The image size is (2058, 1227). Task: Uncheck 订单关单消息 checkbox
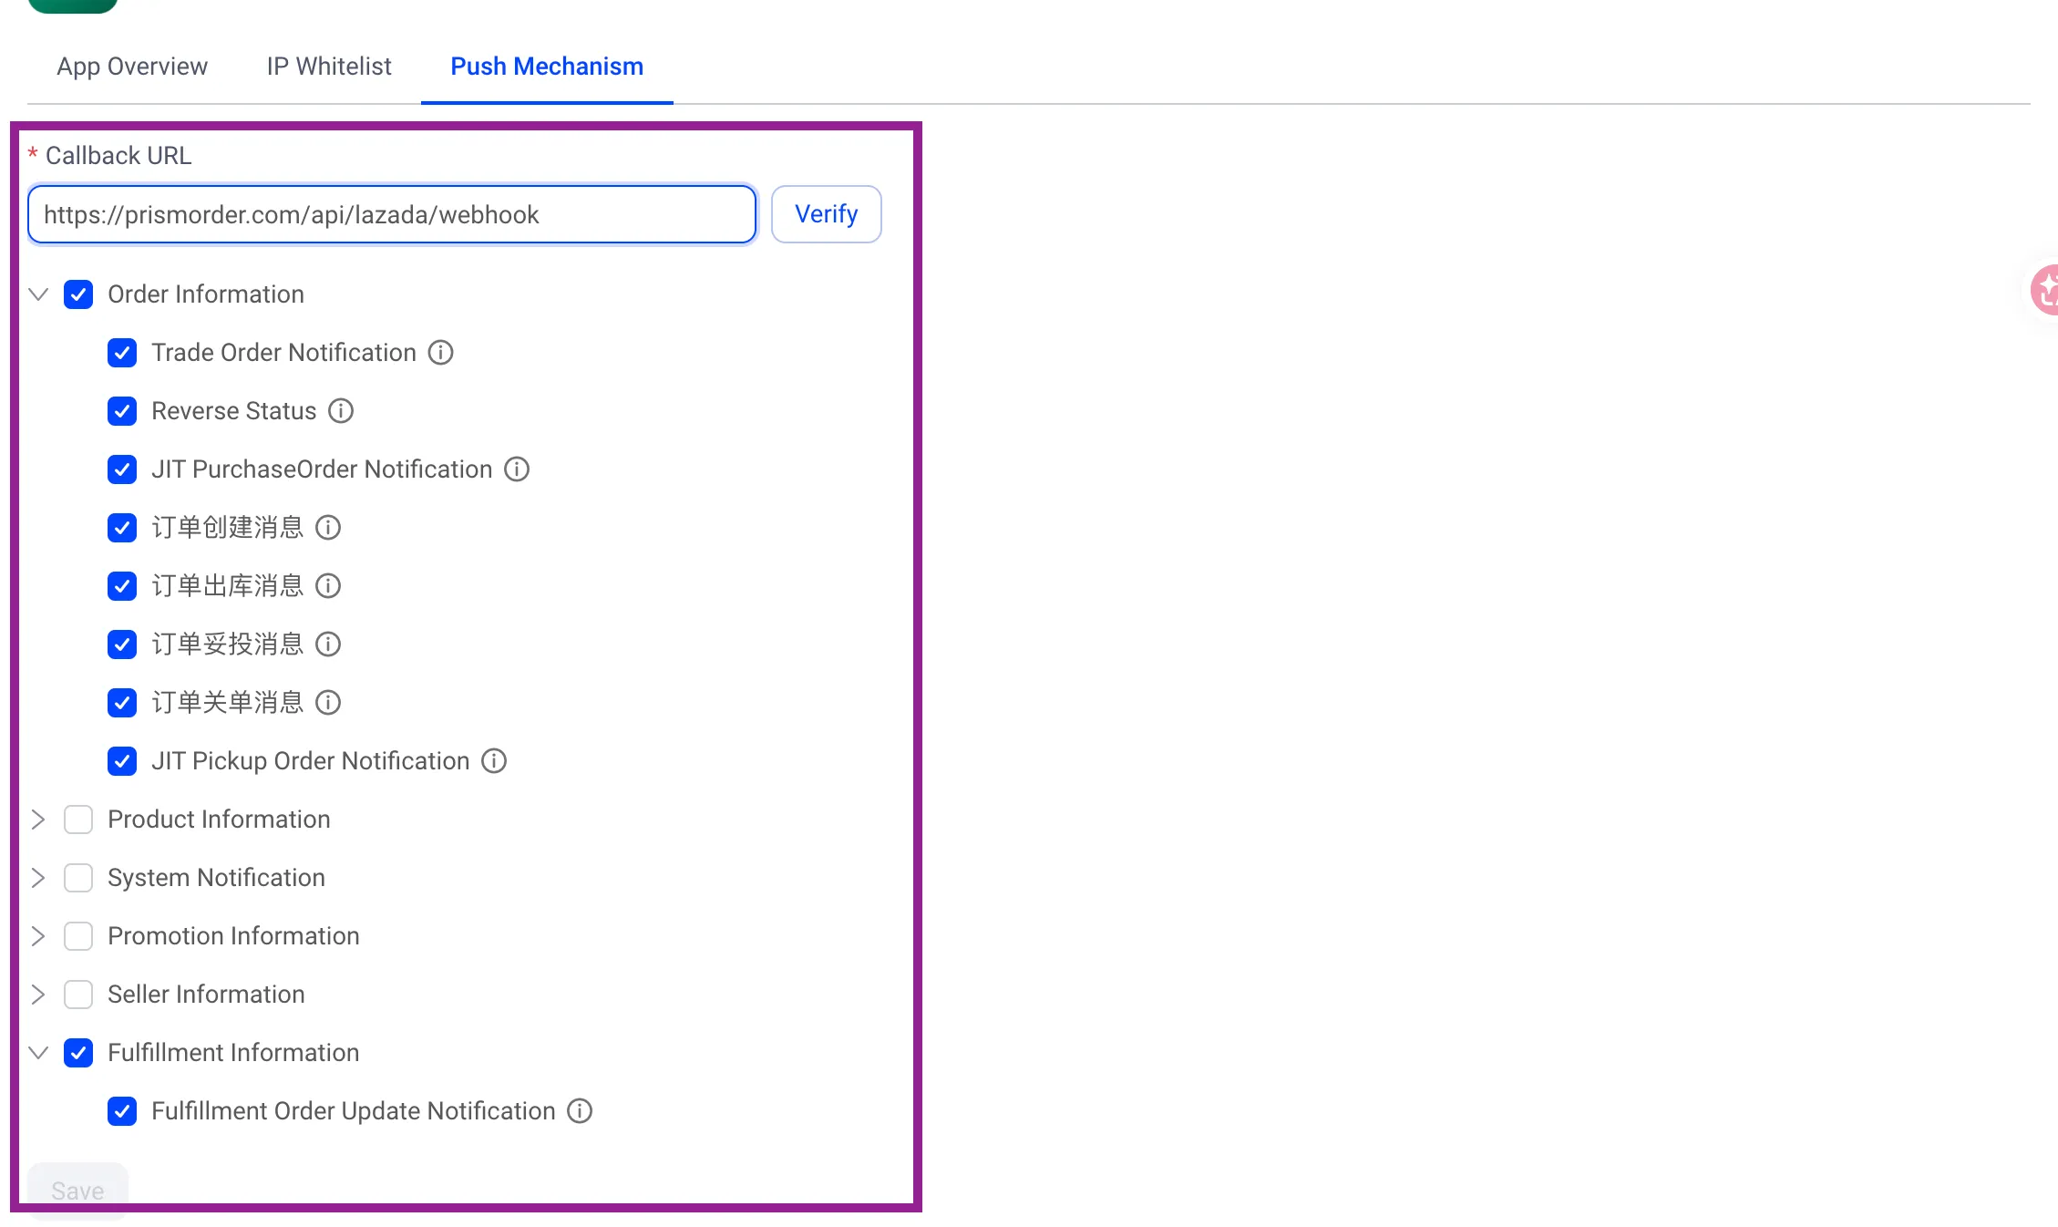pos(122,703)
